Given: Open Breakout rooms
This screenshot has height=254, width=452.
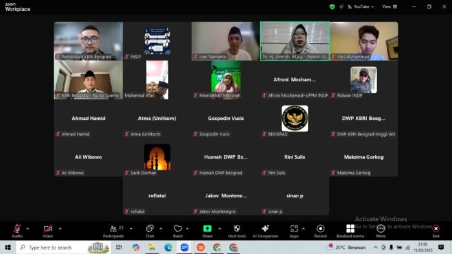Looking at the screenshot, I should click(x=350, y=231).
